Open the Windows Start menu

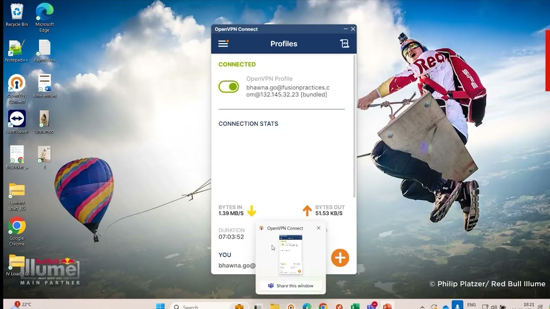pos(160,306)
